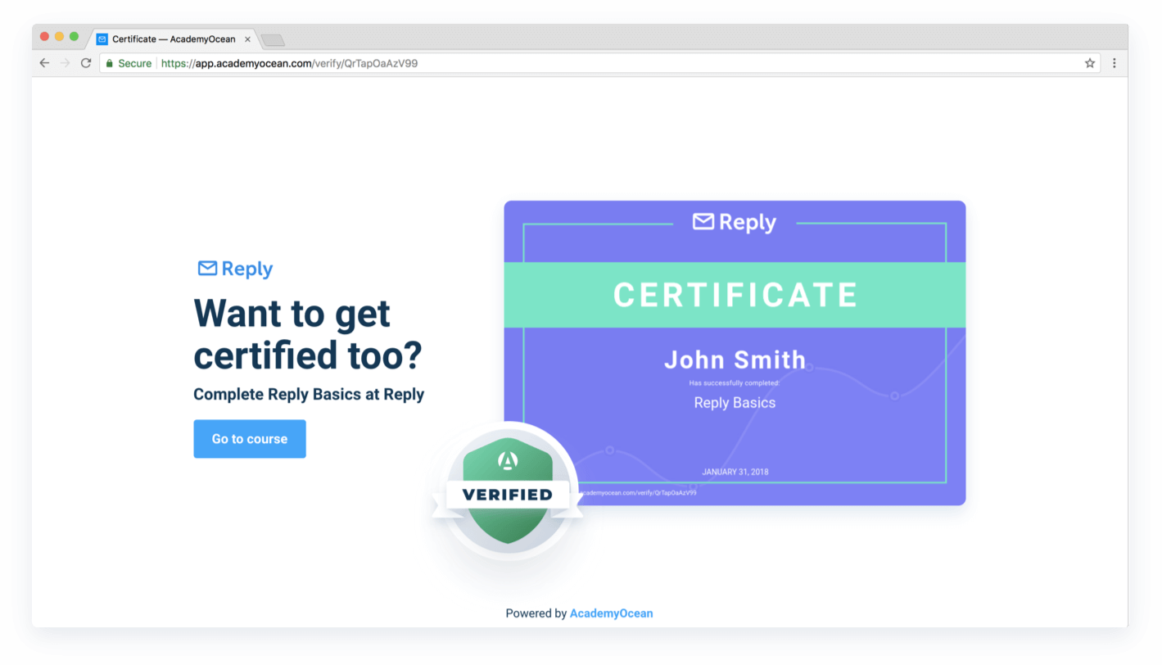Image resolution: width=1162 pixels, height=665 pixels.
Task: Click Complete Reply Basics at Reply text
Action: coord(309,395)
